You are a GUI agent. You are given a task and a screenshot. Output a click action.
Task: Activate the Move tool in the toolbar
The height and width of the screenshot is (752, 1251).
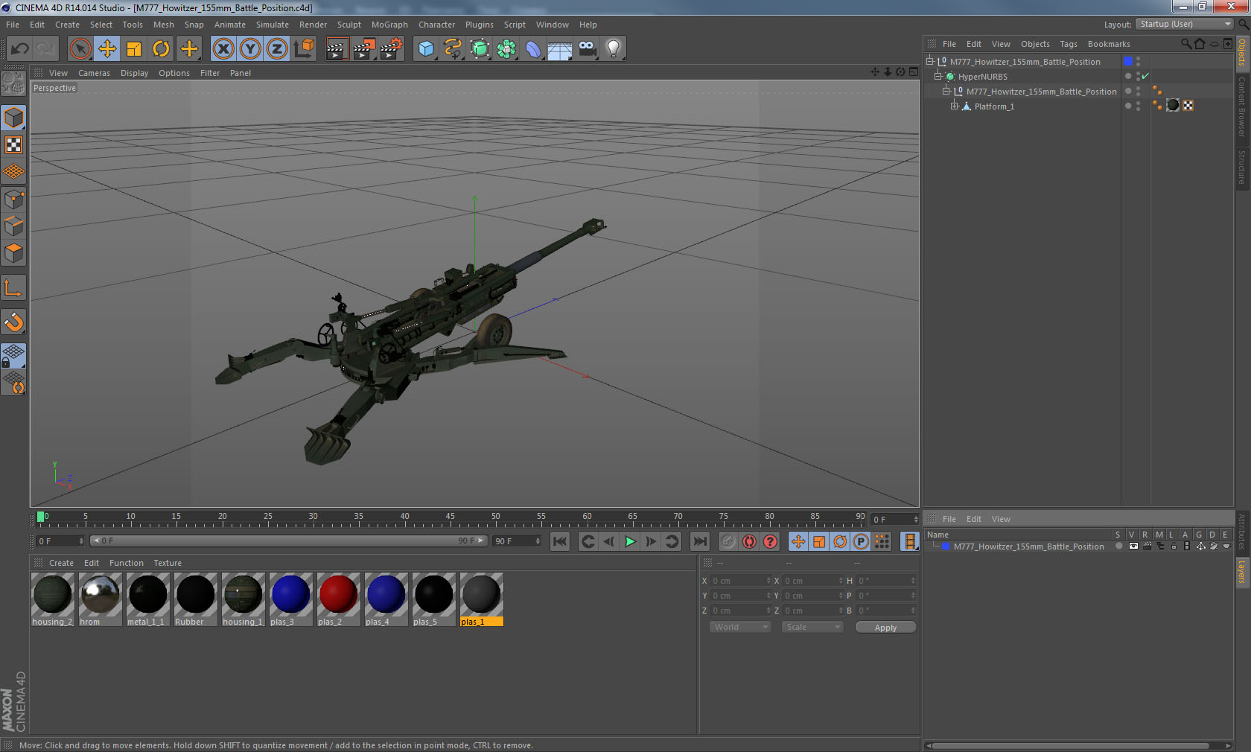click(107, 49)
